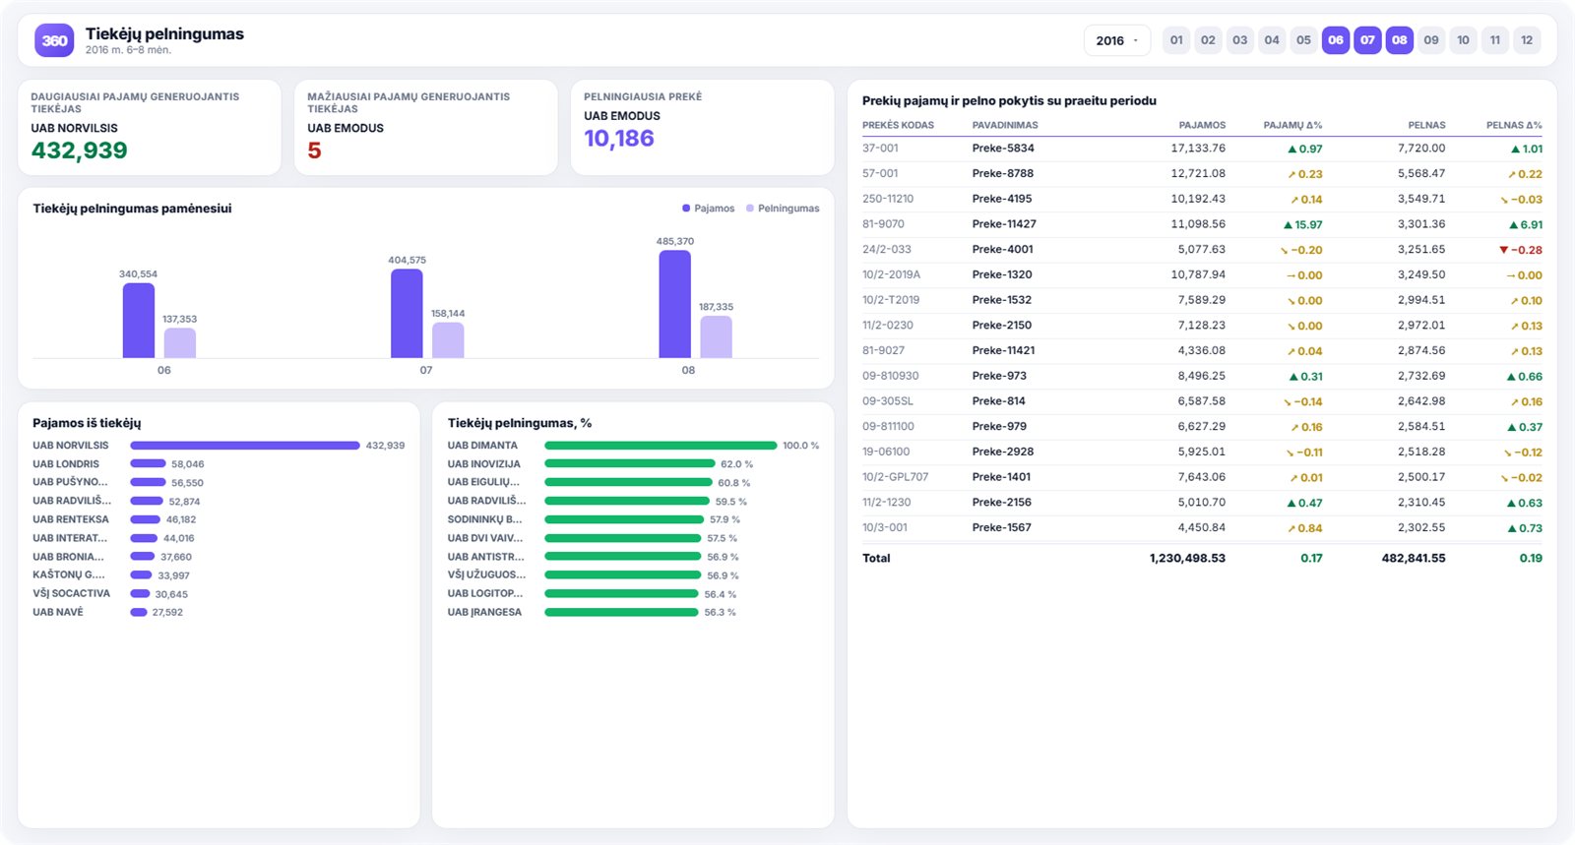Click product code 10/2-GPL707
The image size is (1575, 845).
[x=896, y=477]
